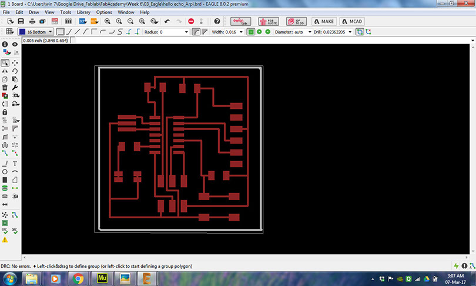
Task: Expand the Width dropdown arrow
Action: 241,32
